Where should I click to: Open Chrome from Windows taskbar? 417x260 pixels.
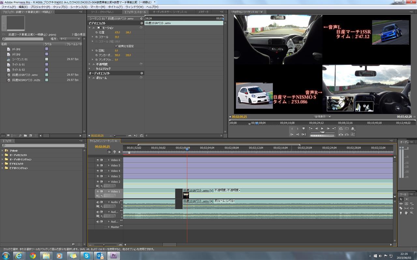pyautogui.click(x=33, y=255)
